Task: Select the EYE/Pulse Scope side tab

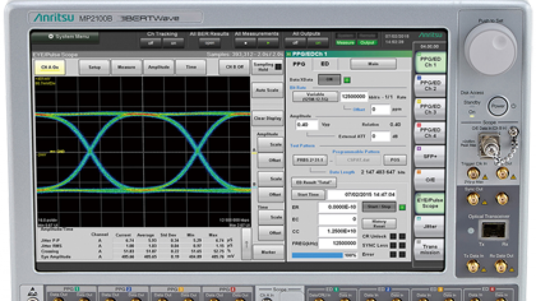Action: tap(430, 203)
